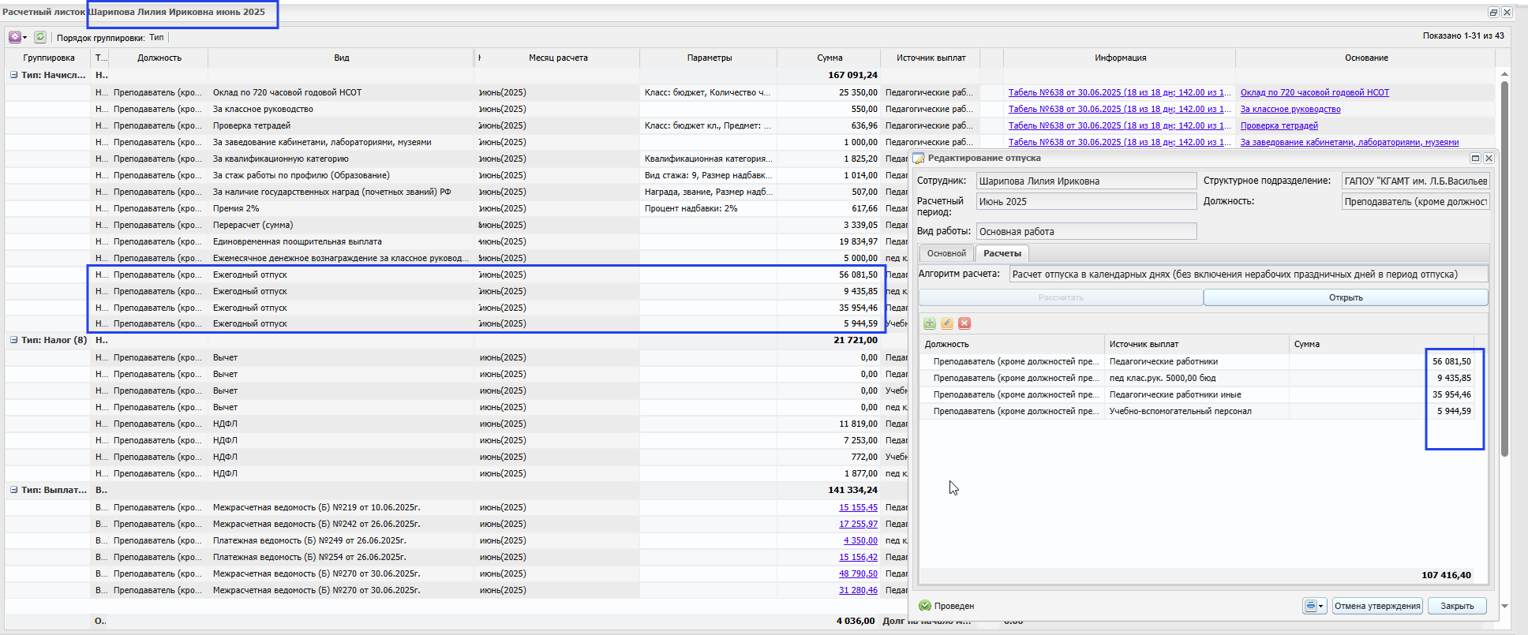Add a calculation row with green plus icon
This screenshot has width=1528, height=635.
tap(930, 323)
